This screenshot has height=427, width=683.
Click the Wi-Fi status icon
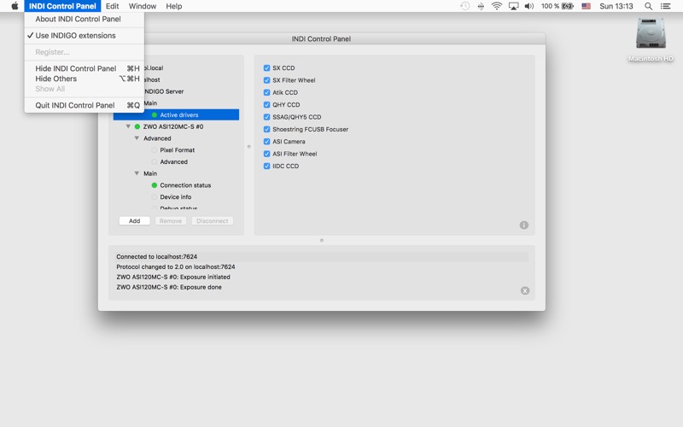coord(497,6)
